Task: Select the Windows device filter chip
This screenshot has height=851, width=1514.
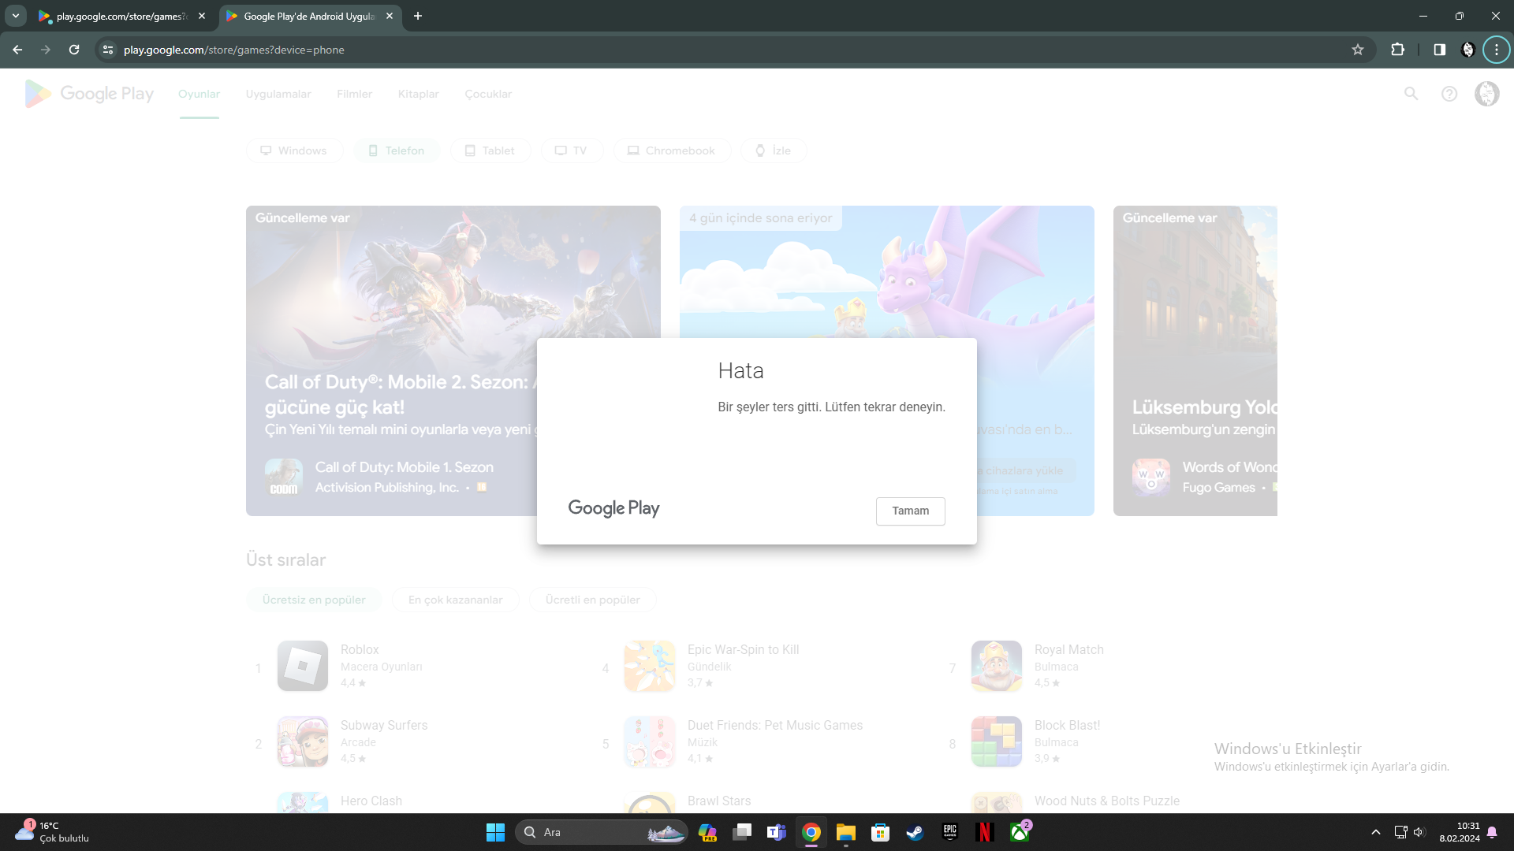Action: point(294,151)
